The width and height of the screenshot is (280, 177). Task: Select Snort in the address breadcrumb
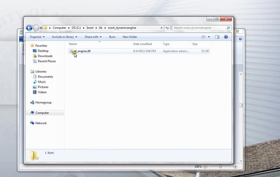click(90, 28)
